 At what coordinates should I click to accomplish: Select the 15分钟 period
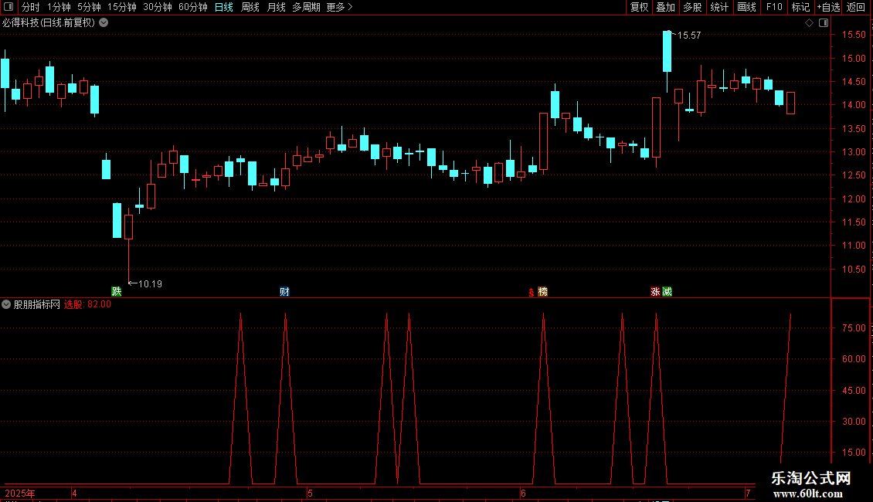[x=122, y=7]
